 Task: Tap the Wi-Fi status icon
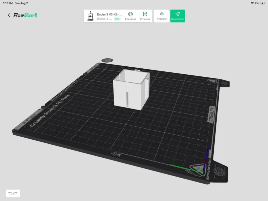[252, 3]
